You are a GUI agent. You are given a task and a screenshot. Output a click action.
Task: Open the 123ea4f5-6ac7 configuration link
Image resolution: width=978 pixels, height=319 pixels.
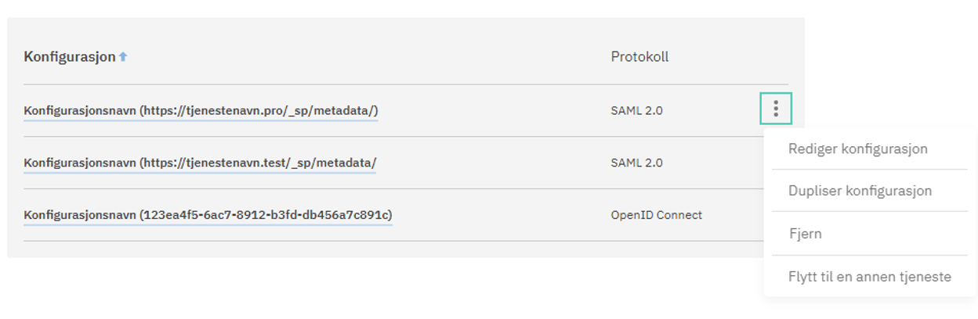[208, 215]
